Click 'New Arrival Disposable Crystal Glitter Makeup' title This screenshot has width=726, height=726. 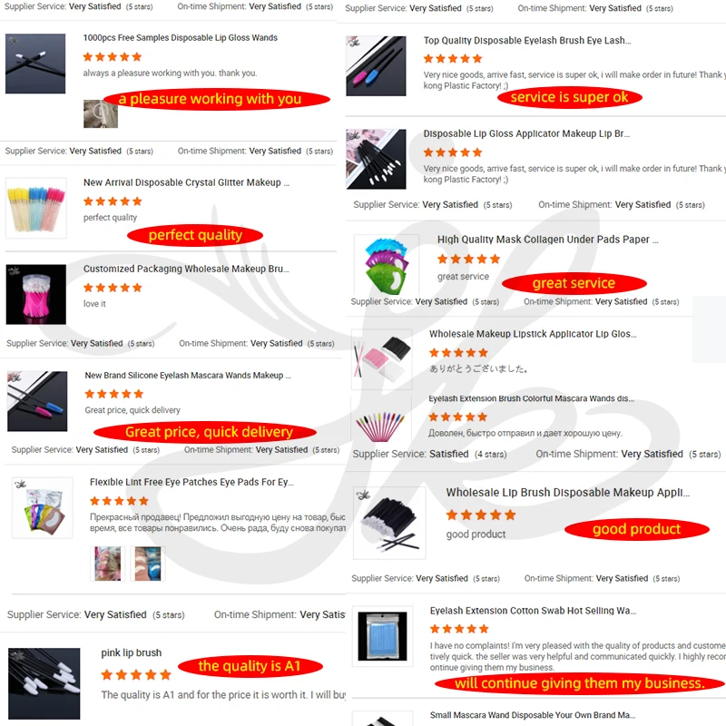pyautogui.click(x=186, y=182)
